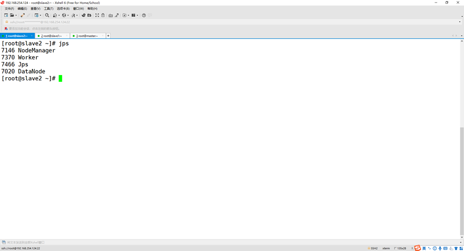This screenshot has height=251, width=464.
Task: Click the 135x28 terminal size indicator
Action: [x=400, y=248]
